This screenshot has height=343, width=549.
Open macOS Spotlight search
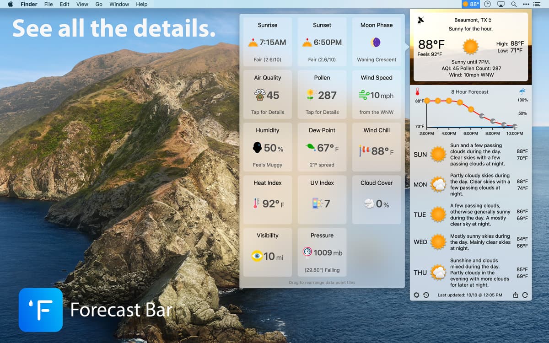pyautogui.click(x=514, y=4)
